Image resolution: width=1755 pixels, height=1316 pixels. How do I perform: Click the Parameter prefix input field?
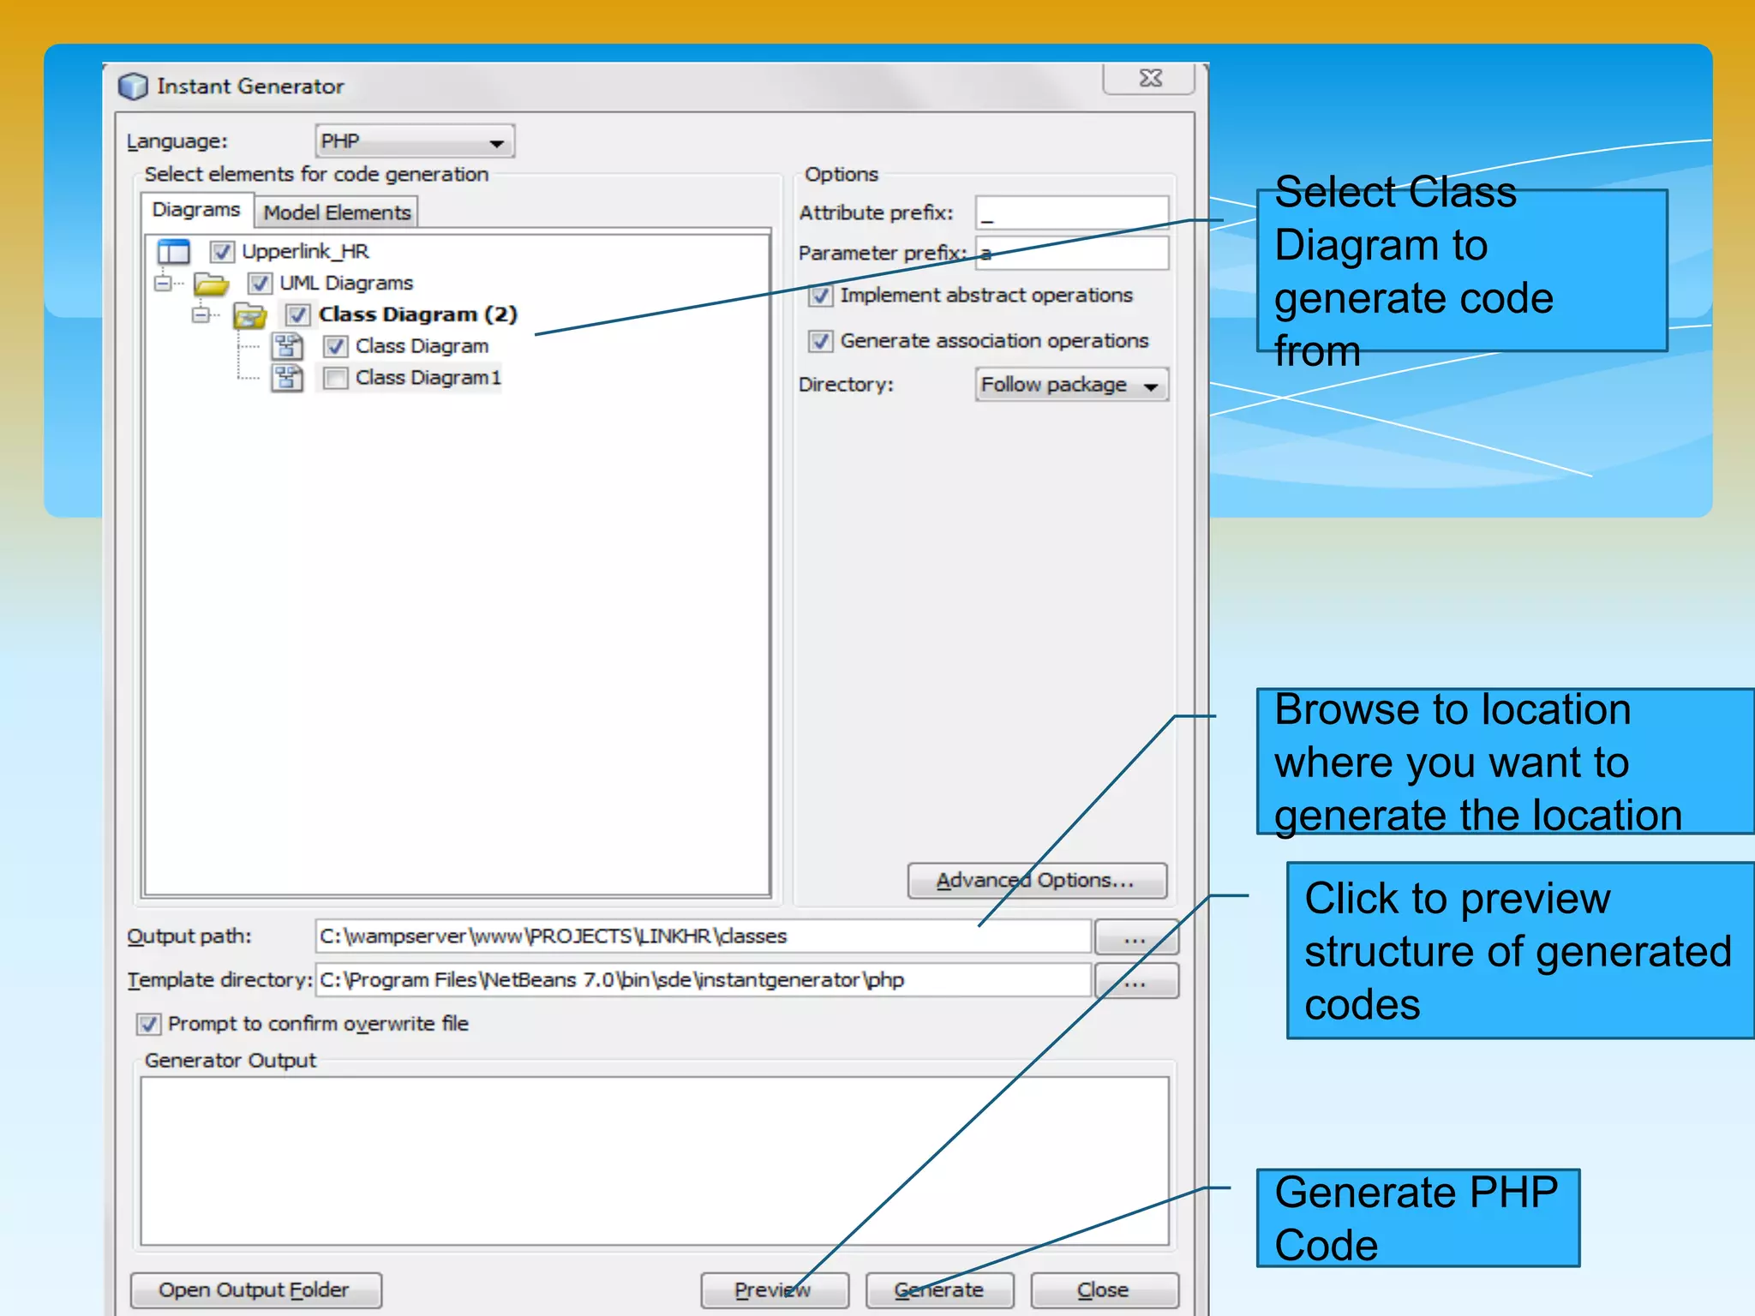click(x=1071, y=254)
